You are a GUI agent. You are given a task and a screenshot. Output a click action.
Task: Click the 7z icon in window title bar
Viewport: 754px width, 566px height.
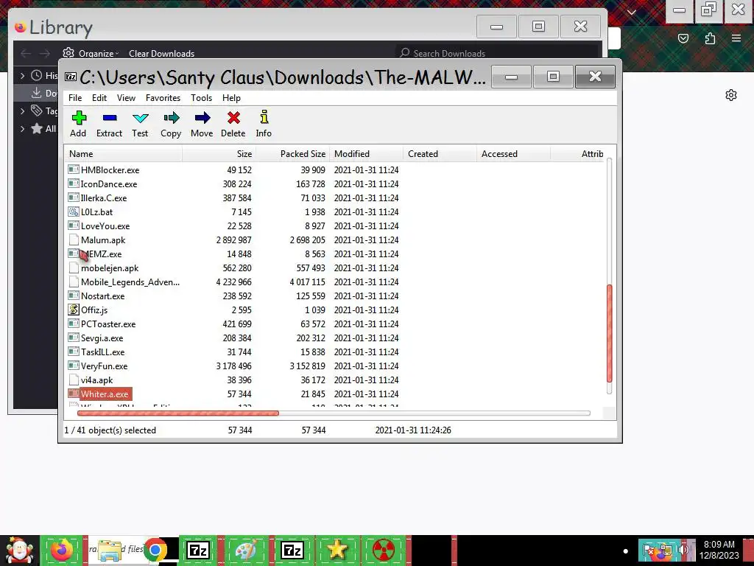click(71, 77)
